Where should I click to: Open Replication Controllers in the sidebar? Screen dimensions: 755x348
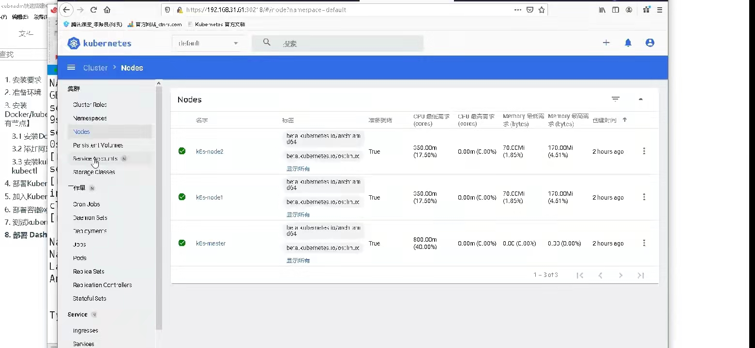(x=103, y=285)
